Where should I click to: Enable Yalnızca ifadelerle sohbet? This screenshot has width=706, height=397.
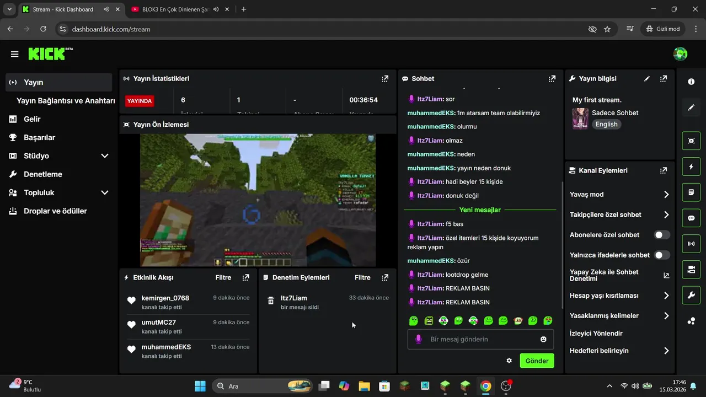tap(662, 255)
